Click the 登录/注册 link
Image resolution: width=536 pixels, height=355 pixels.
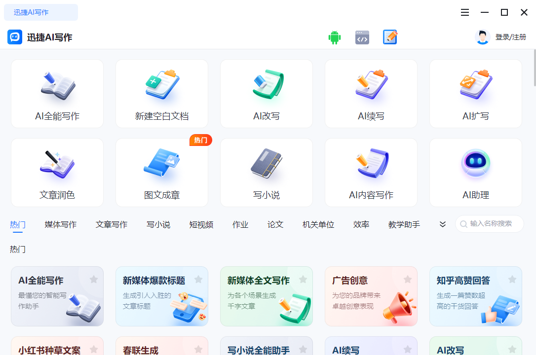[510, 36]
